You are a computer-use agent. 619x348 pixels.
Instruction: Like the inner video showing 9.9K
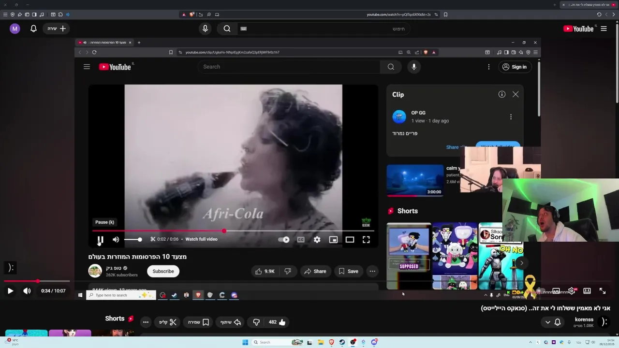click(x=265, y=271)
